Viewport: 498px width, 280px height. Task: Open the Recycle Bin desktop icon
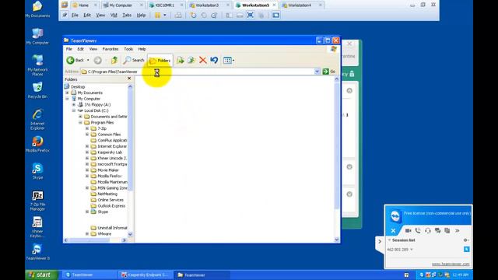[x=37, y=90]
